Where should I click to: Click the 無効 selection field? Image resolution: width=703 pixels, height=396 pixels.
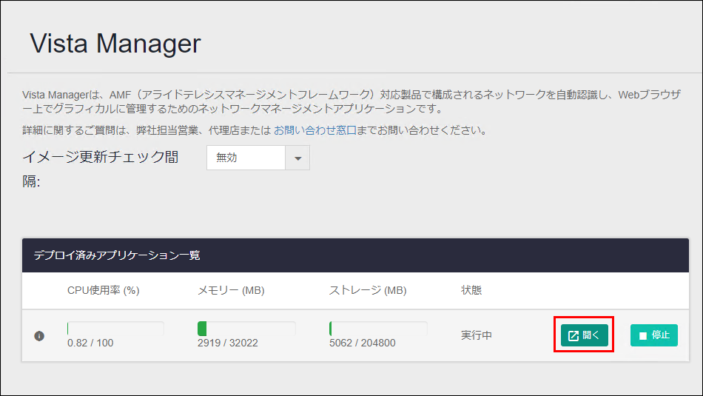tap(246, 158)
